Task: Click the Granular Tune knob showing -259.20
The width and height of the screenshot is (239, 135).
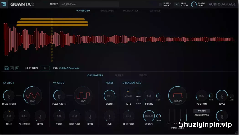Action: (129, 96)
